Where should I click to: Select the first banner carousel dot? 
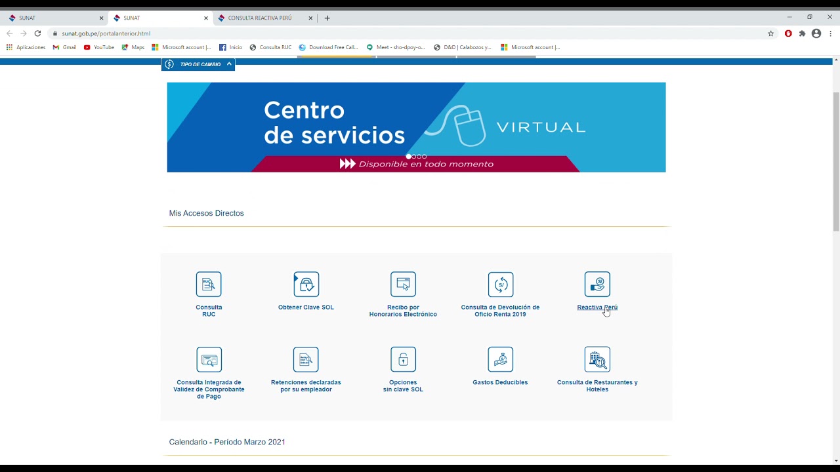pyautogui.click(x=409, y=157)
